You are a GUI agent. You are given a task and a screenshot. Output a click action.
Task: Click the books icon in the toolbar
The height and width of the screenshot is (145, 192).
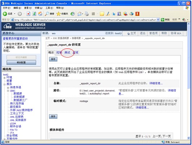(x=119, y=14)
